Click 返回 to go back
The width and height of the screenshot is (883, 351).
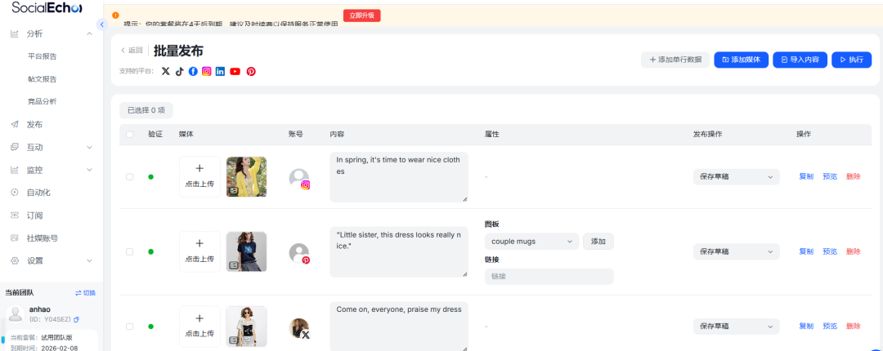(132, 50)
